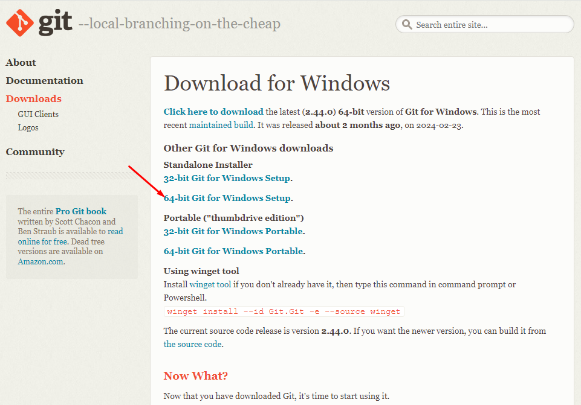The height and width of the screenshot is (405, 581).
Task: Click the 'read online for free' link
Action: point(70,237)
